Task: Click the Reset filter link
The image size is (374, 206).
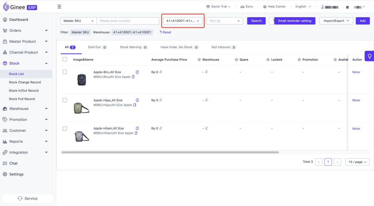Action: click(x=165, y=32)
